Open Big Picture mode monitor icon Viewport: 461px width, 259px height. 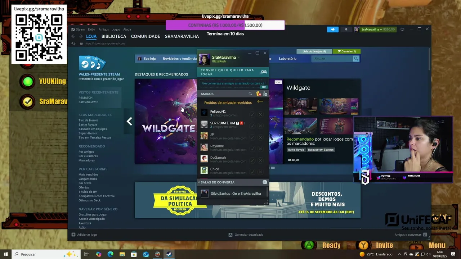402,29
